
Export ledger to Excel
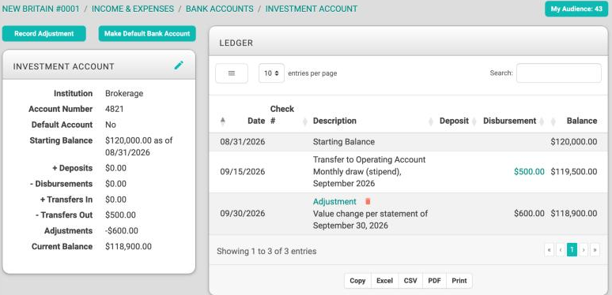pos(384,281)
